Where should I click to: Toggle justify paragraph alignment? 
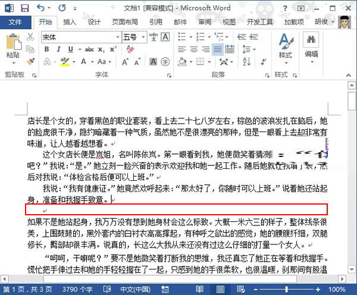tap(217, 49)
